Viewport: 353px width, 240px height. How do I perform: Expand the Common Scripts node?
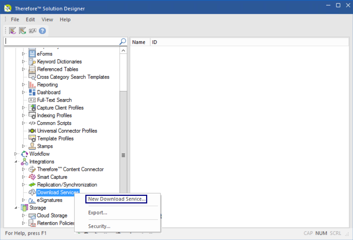click(x=24, y=123)
